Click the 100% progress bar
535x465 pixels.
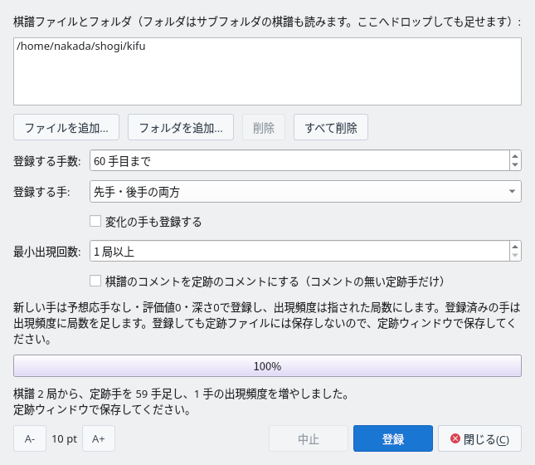coord(267,366)
